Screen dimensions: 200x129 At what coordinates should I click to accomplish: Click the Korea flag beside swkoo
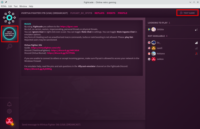coord(149,59)
